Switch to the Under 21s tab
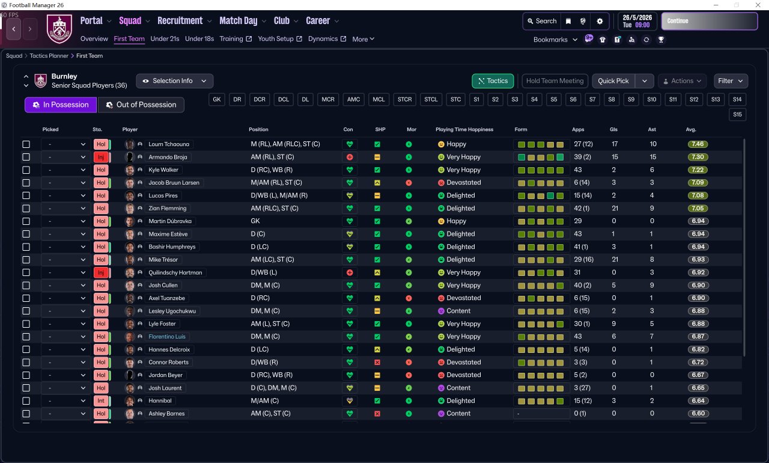This screenshot has width=769, height=463. click(165, 39)
